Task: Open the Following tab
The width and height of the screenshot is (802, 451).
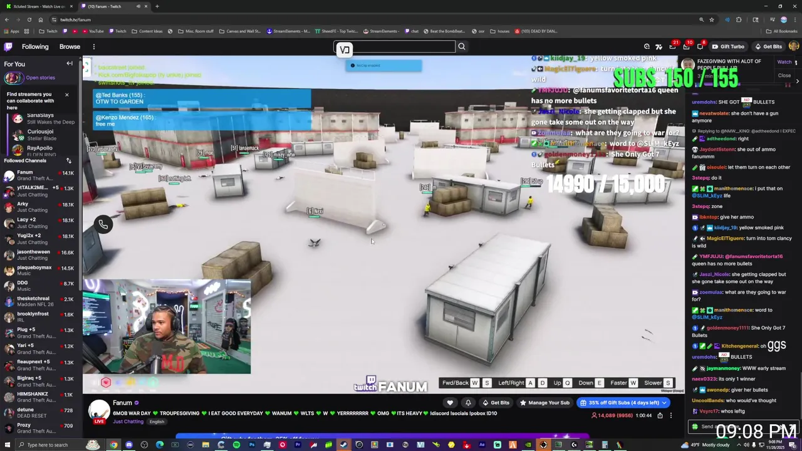Action: [35, 46]
